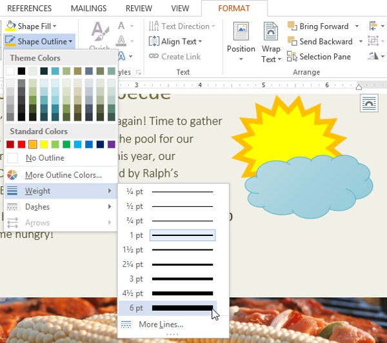Pick the orange standard color swatch
387x343 pixels.
coord(32,144)
